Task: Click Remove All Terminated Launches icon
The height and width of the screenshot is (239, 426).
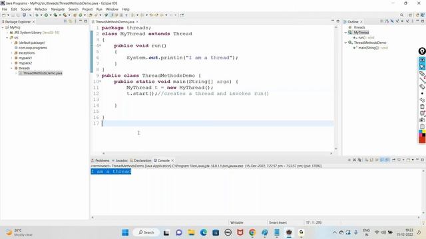Action: point(359,160)
